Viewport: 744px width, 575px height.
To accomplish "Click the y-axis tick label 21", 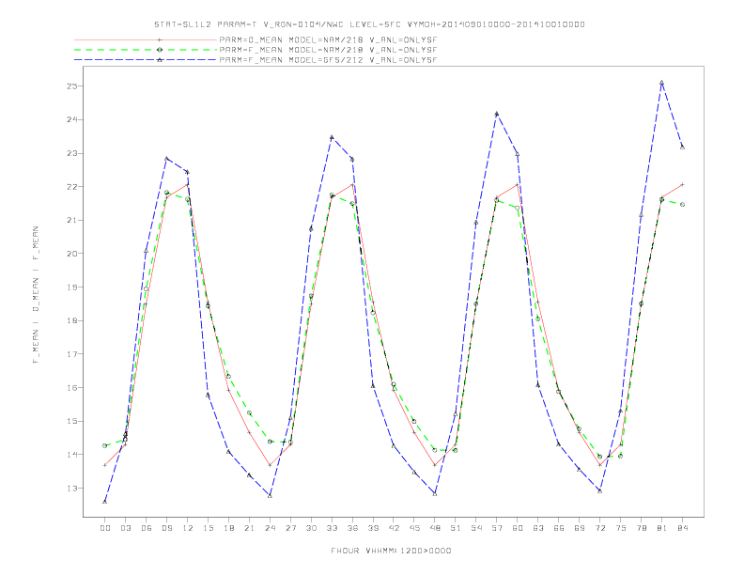I will [x=72, y=220].
